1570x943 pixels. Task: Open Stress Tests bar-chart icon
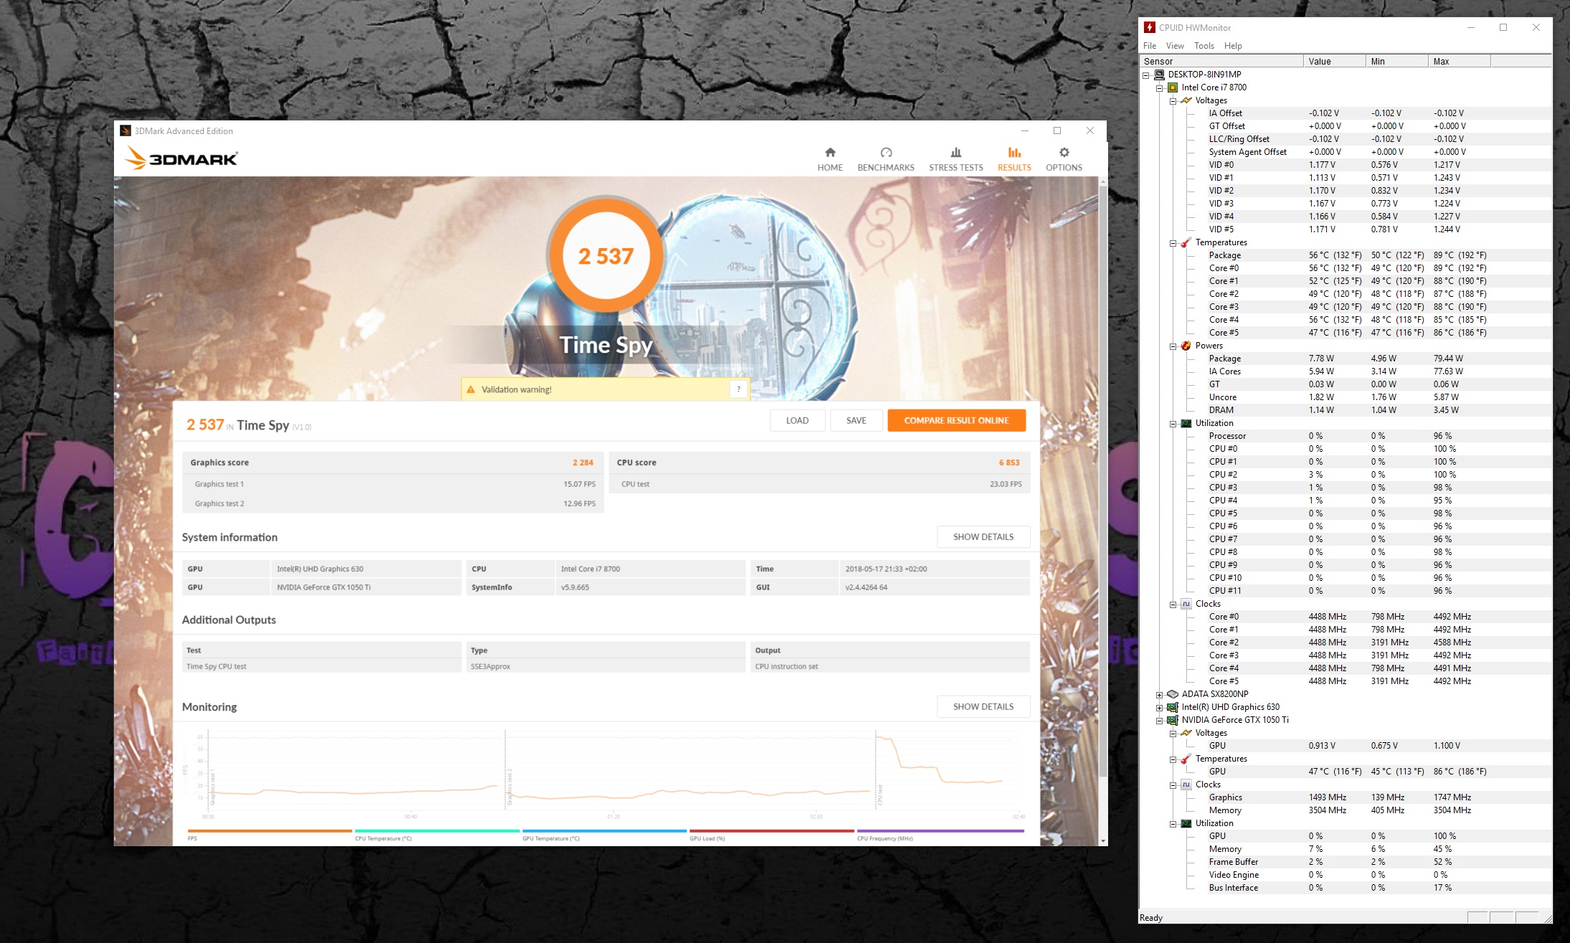[956, 152]
